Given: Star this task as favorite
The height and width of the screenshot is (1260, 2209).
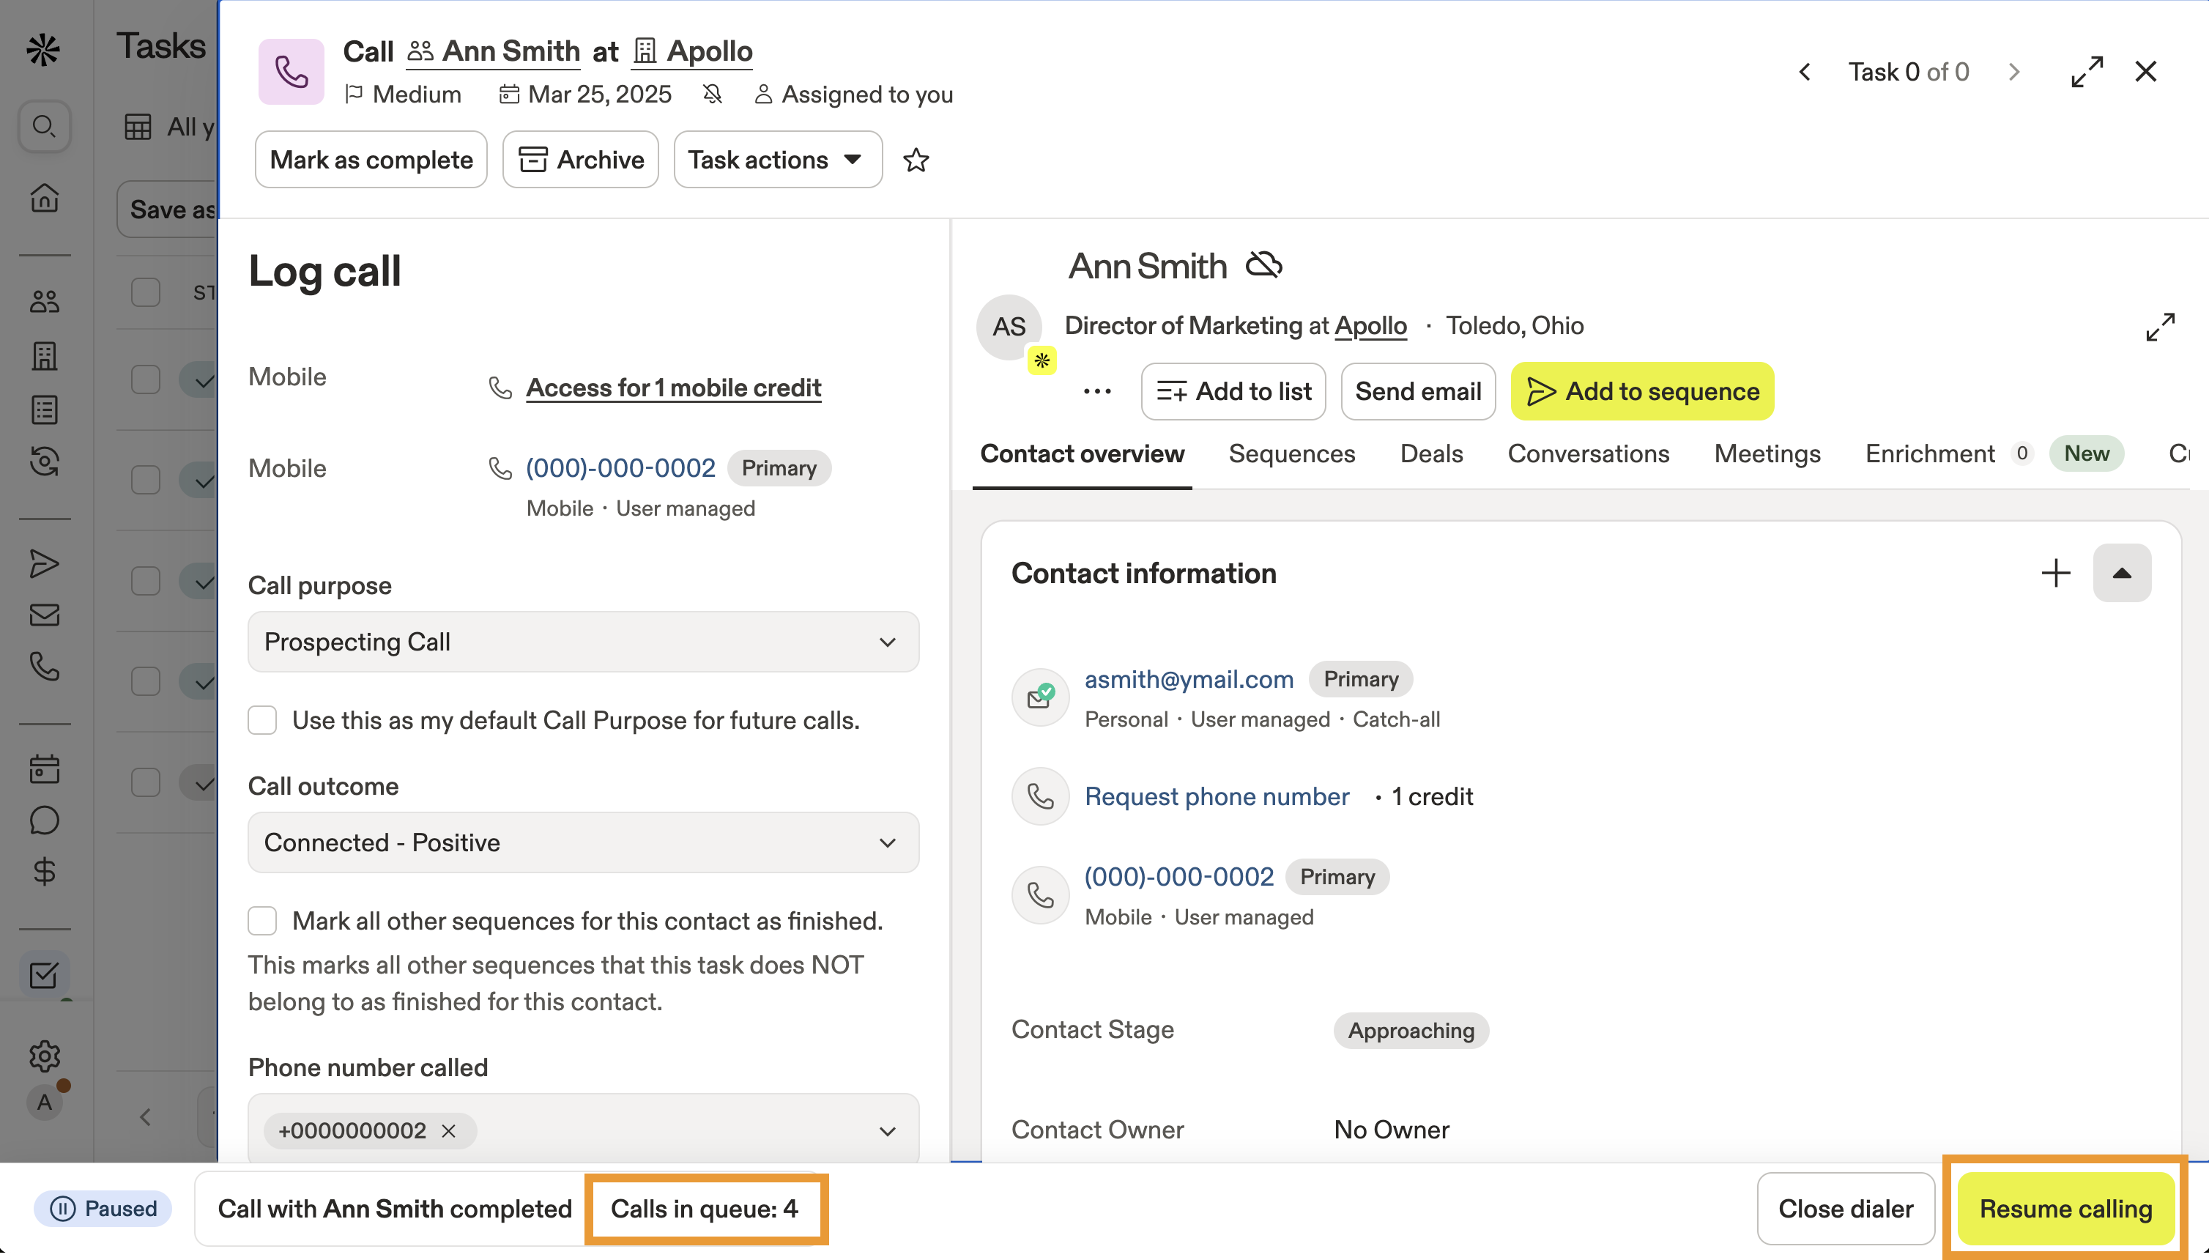Looking at the screenshot, I should [x=916, y=160].
